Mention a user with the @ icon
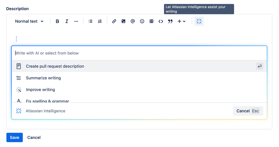This screenshot has width=279, height=147. pyautogui.click(x=133, y=21)
